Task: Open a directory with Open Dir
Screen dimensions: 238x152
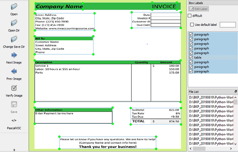Action: point(14,23)
